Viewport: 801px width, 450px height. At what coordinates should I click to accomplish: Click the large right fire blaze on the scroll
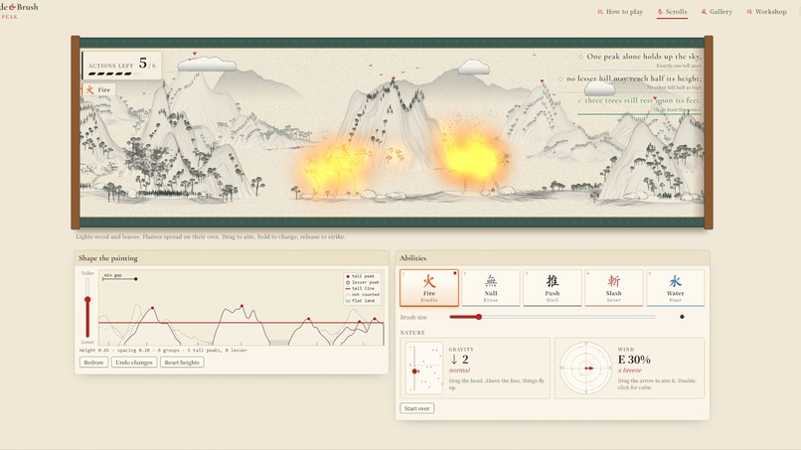point(472,156)
